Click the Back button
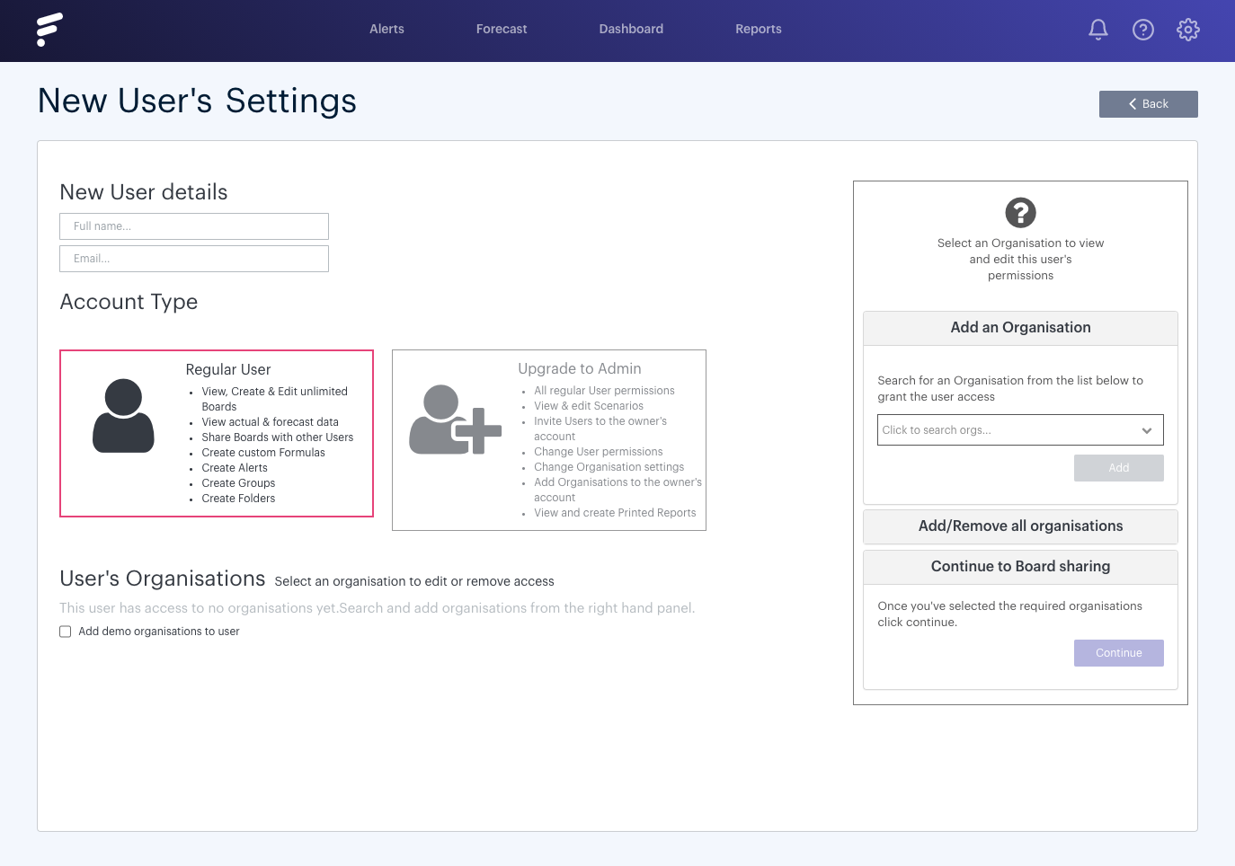 coord(1148,104)
